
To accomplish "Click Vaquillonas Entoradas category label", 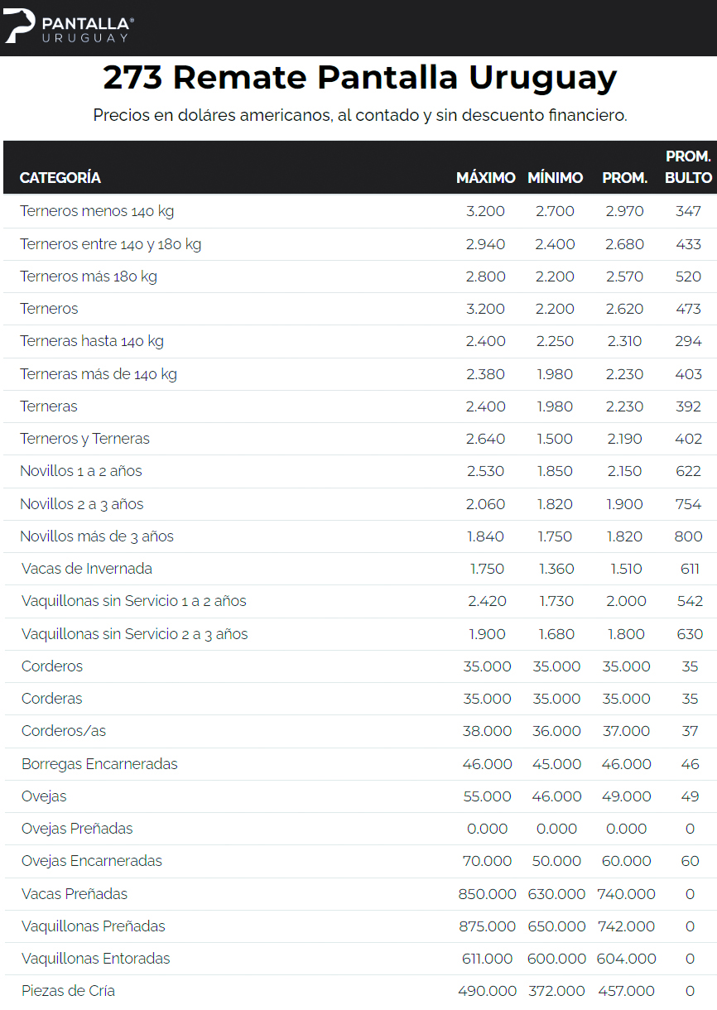I will pyautogui.click(x=95, y=959).
